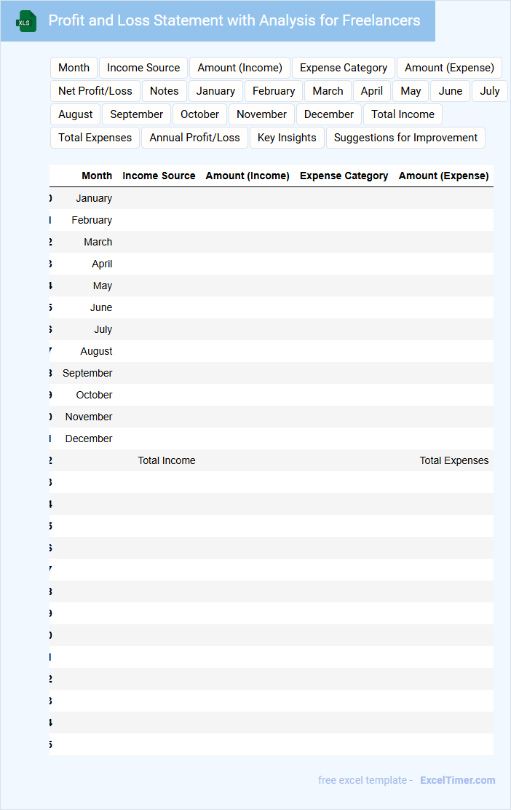Click the November cell in the table
Viewport: 511px width, 810px height.
click(89, 417)
